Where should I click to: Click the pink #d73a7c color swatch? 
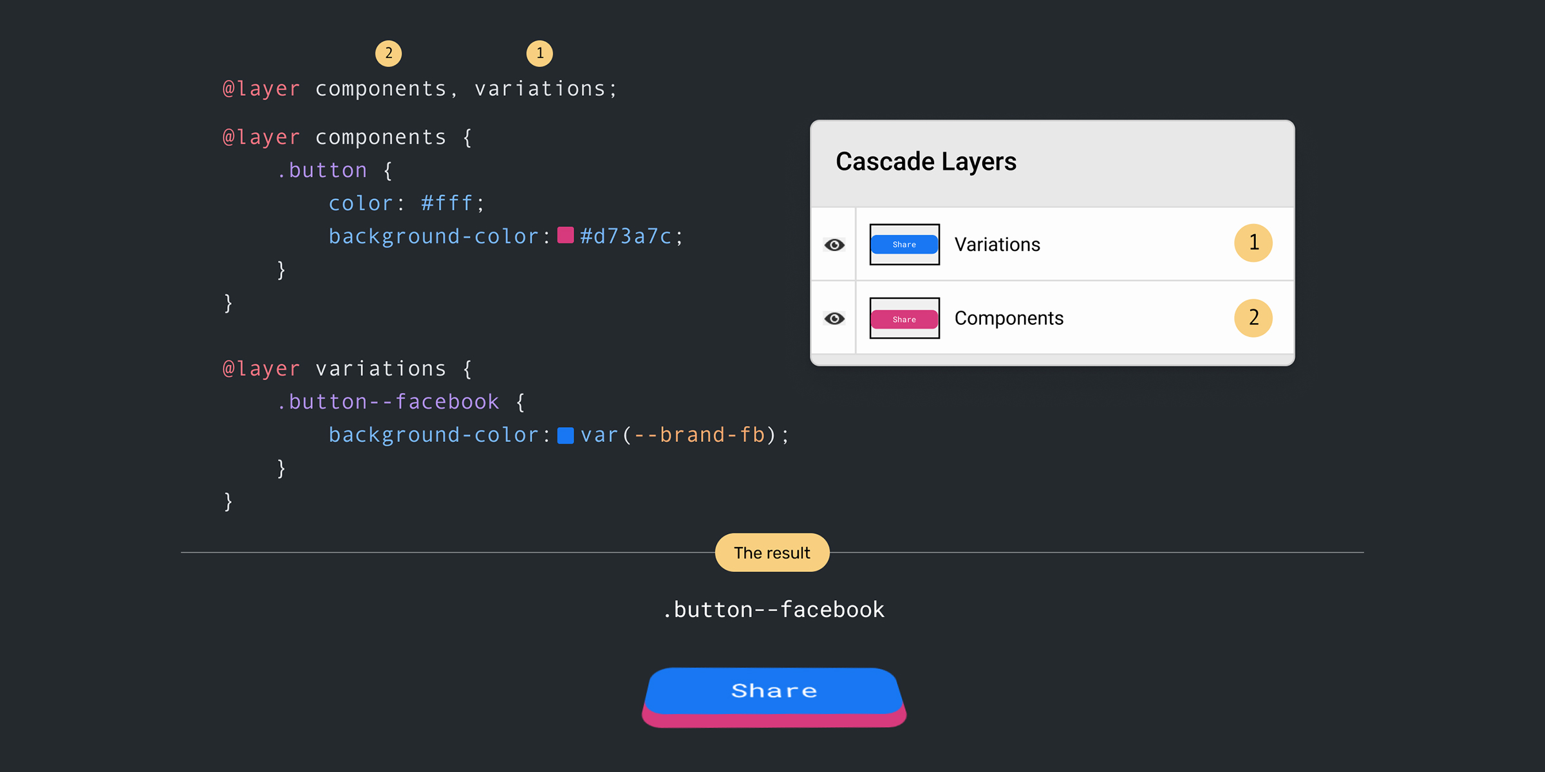pyautogui.click(x=565, y=235)
